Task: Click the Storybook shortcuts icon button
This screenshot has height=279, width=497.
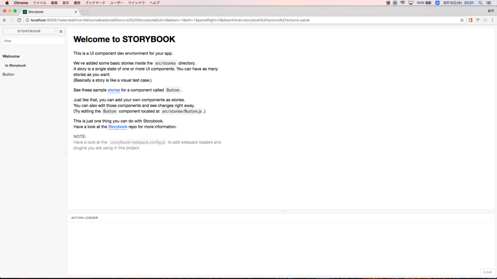Action: click(x=61, y=31)
